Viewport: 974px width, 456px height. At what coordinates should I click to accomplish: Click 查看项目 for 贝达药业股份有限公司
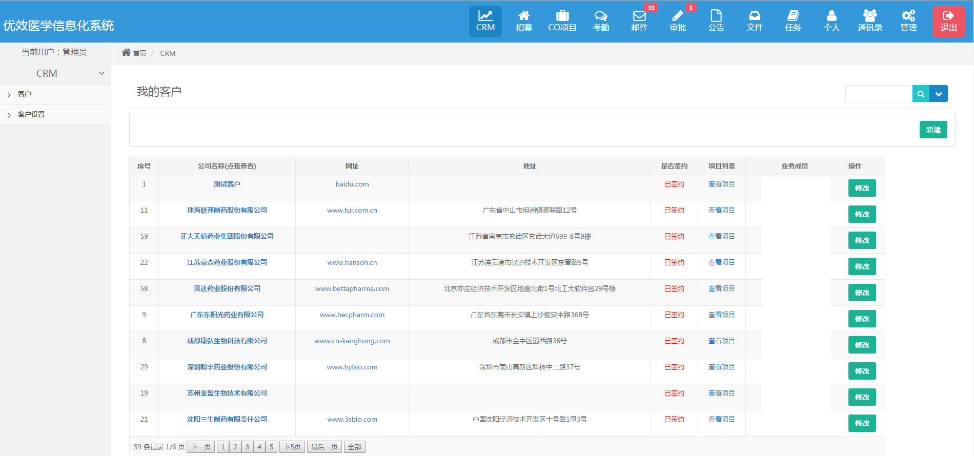click(x=721, y=288)
